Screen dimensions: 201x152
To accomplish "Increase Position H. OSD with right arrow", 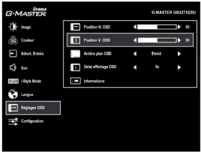I will point(179,27).
